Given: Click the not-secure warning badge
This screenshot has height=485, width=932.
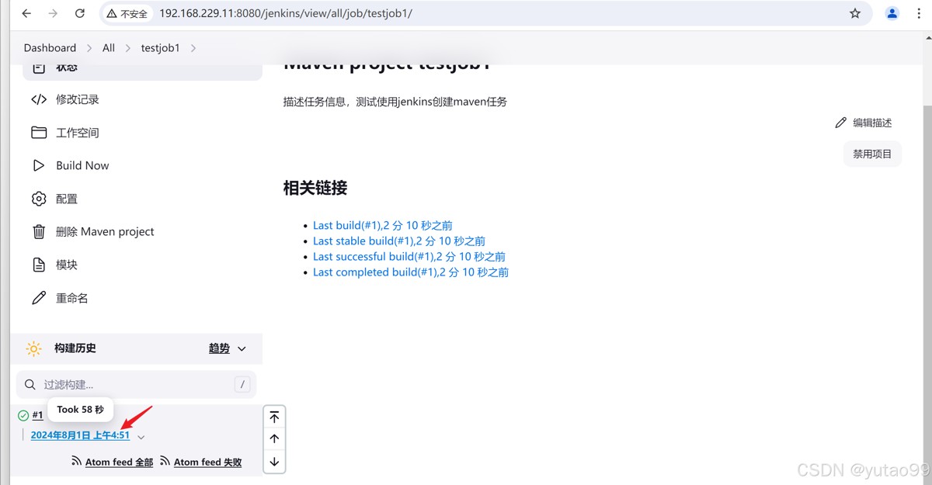Looking at the screenshot, I should point(127,13).
